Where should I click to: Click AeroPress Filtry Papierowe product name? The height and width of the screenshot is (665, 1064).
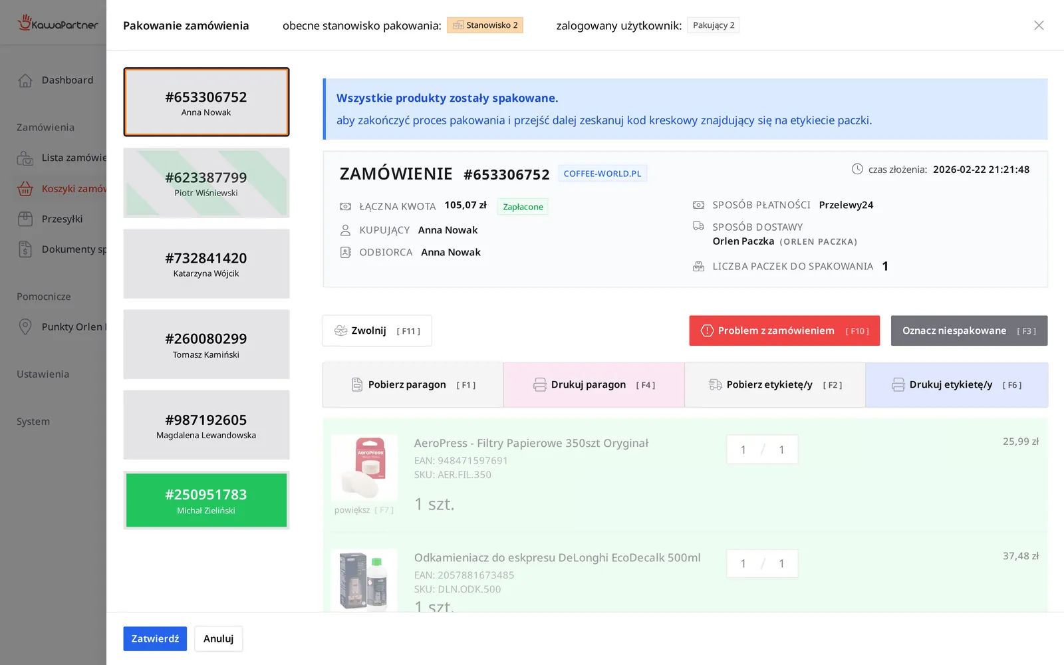(531, 443)
